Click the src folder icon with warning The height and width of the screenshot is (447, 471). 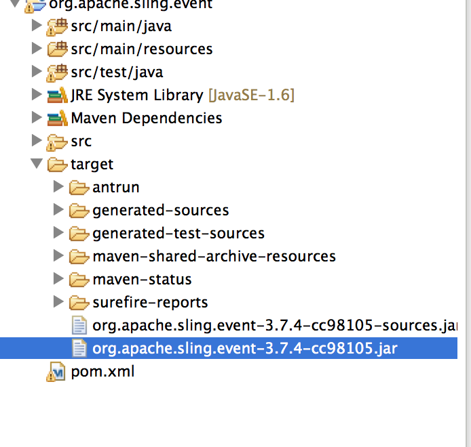click(57, 142)
